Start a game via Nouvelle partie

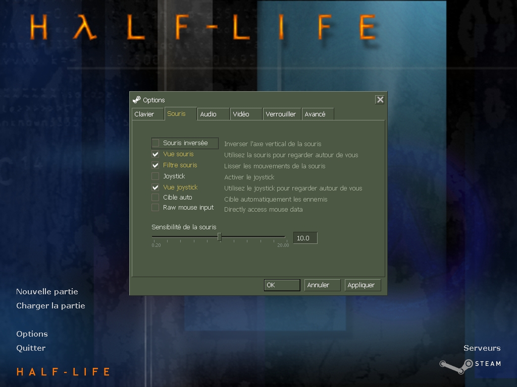pyautogui.click(x=47, y=292)
